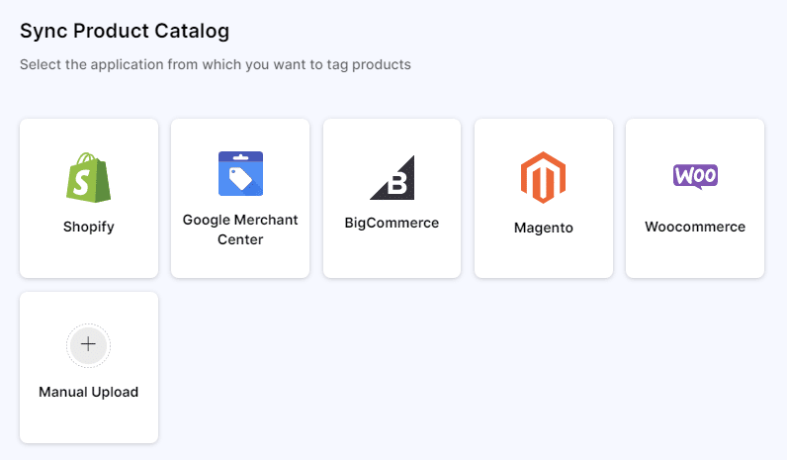Click the Sync Product Catalog heading
787x460 pixels.
(125, 32)
